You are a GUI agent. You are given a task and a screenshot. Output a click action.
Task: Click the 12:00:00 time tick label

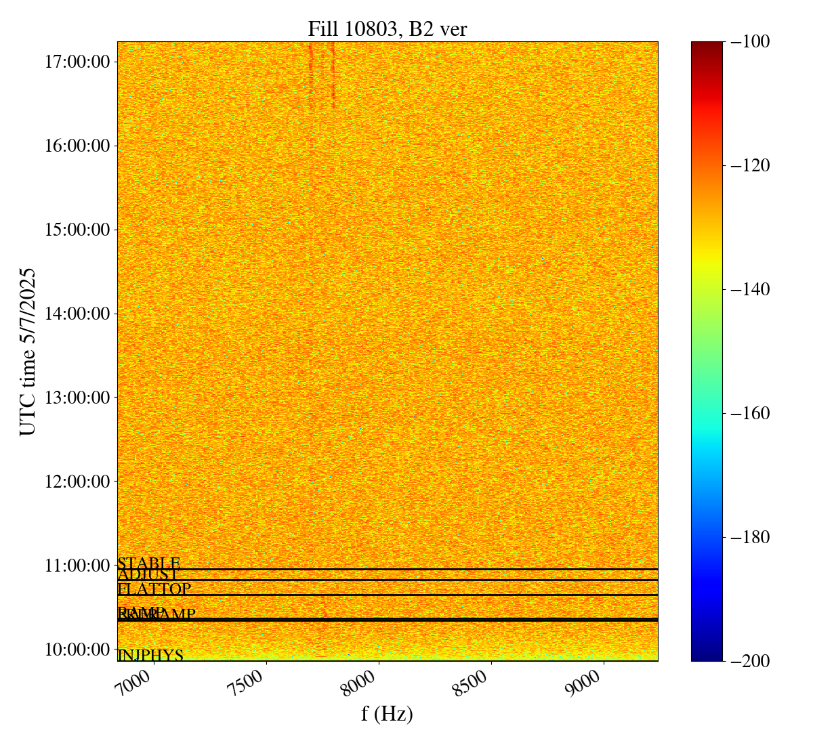(77, 482)
